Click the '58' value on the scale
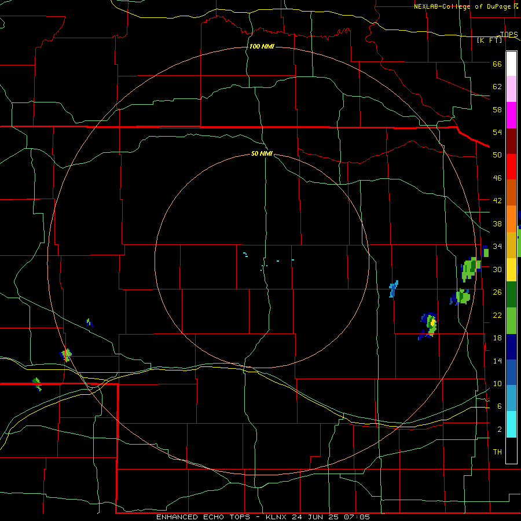This screenshot has height=521, width=521. 497,109
